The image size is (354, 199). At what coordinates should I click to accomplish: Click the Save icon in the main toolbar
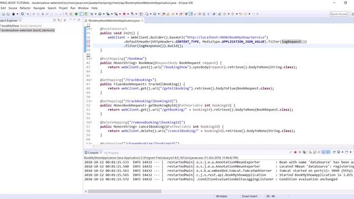click(x=4, y=14)
